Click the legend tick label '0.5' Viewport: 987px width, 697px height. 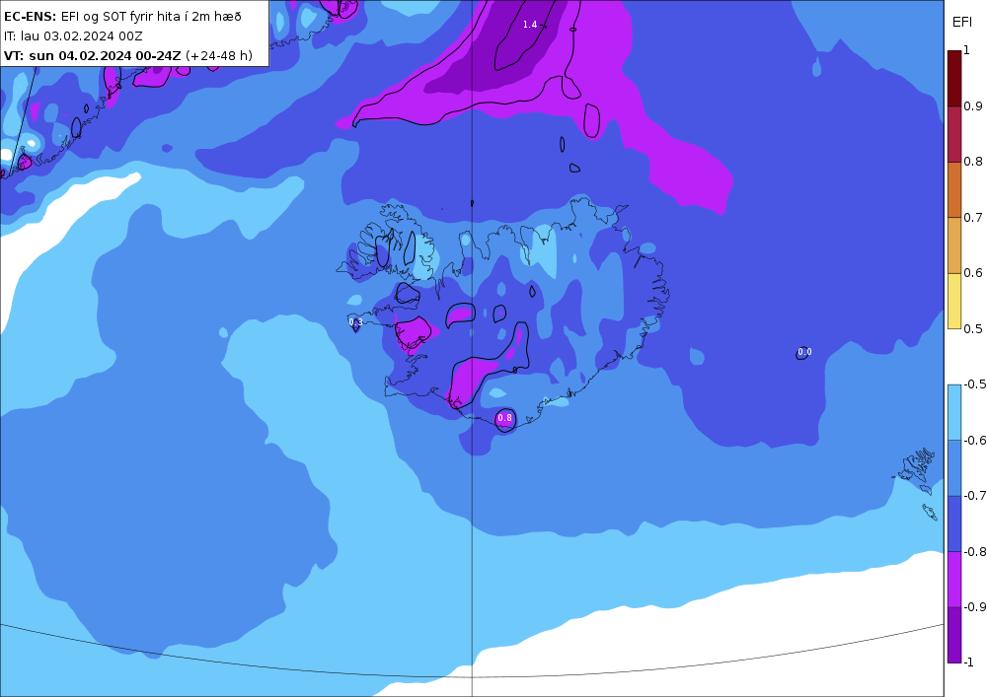tap(973, 328)
